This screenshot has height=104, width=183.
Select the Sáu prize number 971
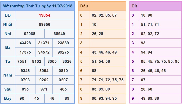click(44, 89)
